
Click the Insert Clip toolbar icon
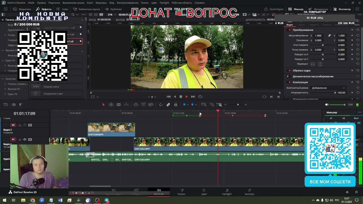point(136,105)
